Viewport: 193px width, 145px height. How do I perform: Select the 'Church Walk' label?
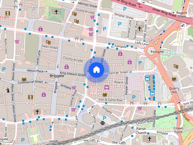coord(144,123)
